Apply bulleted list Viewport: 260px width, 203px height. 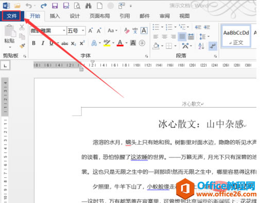tap(156, 27)
